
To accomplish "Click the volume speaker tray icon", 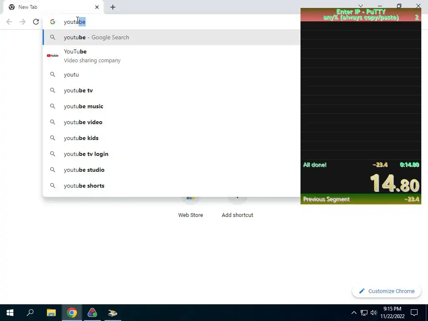I will pos(374,313).
